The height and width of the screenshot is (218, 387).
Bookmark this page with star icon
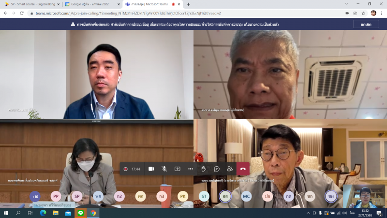pos(363,14)
